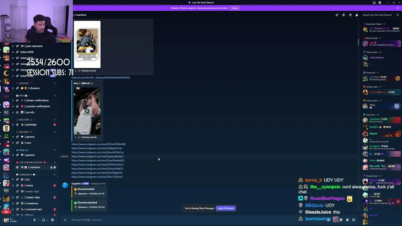Dismiss the Streamer Mode banner
Image resolution: width=402 pixels, height=226 pixels.
tap(398, 8)
